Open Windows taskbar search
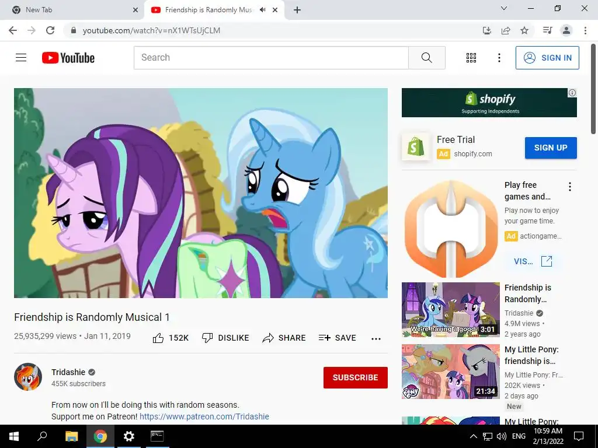598x448 pixels. [x=42, y=436]
